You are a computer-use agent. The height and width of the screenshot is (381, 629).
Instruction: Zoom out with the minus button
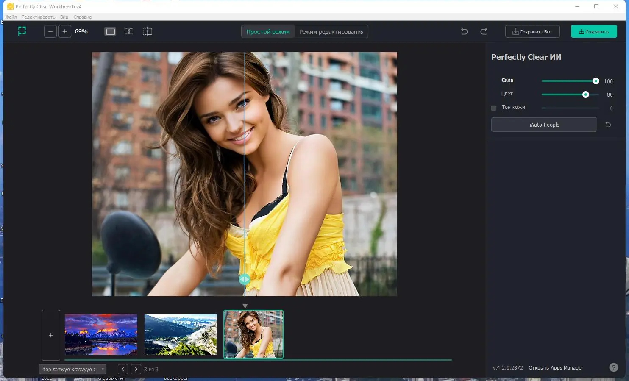(50, 31)
